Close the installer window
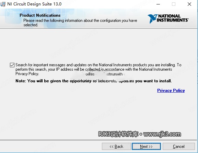This screenshot has height=153, width=198. click(x=189, y=4)
